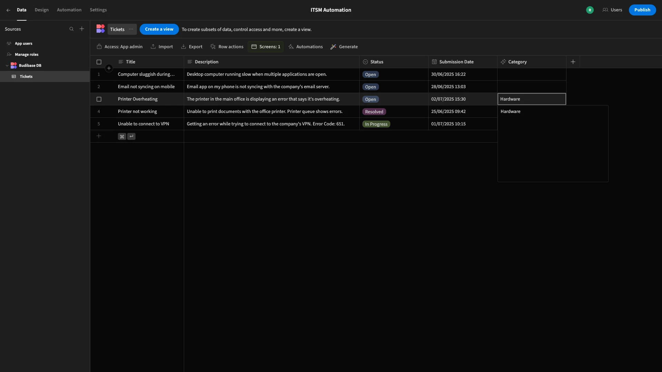The image size is (662, 372).
Task: Click the date 01/07/2025 10:15
Action: pos(448,124)
